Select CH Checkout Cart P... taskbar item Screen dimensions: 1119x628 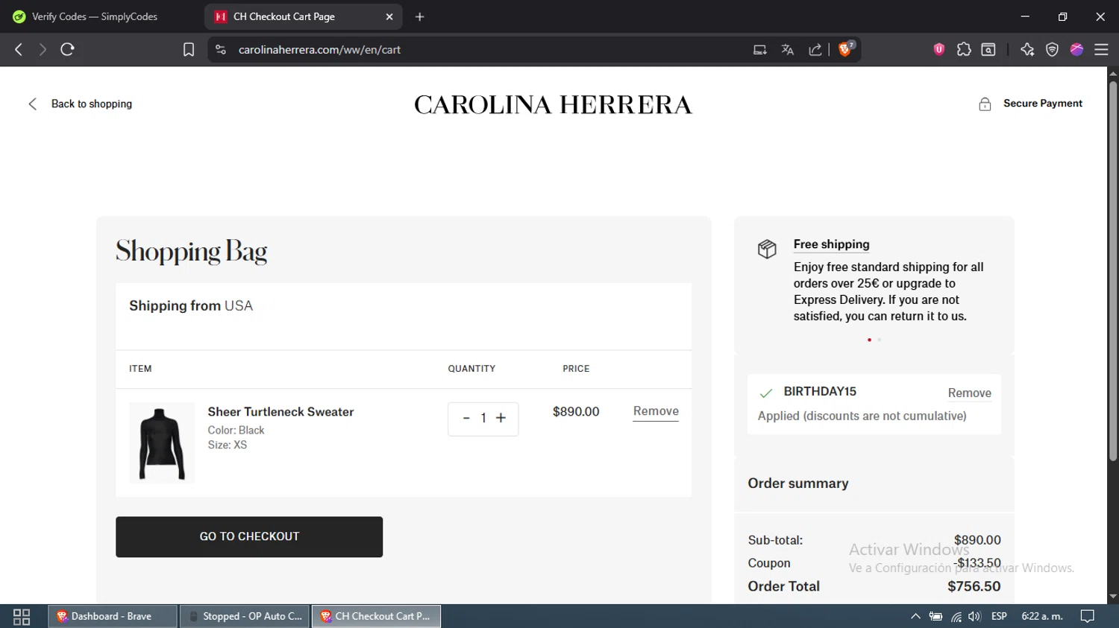pyautogui.click(x=376, y=617)
